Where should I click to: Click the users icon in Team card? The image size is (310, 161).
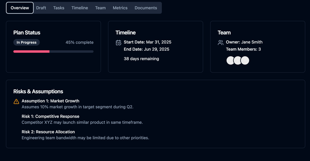(221, 43)
